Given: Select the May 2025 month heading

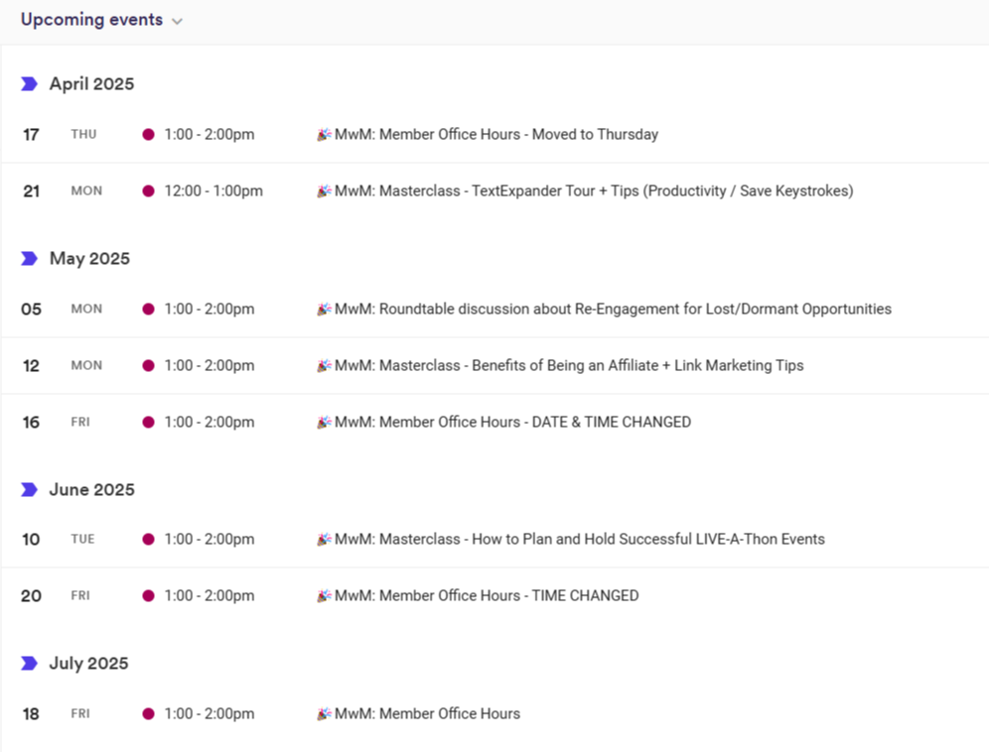Looking at the screenshot, I should point(89,259).
